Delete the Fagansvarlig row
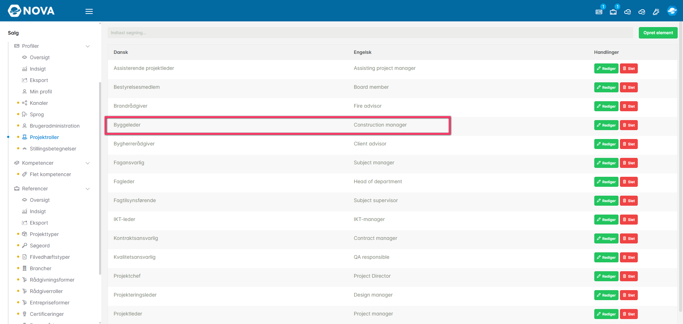This screenshot has width=683, height=324. tap(629, 163)
